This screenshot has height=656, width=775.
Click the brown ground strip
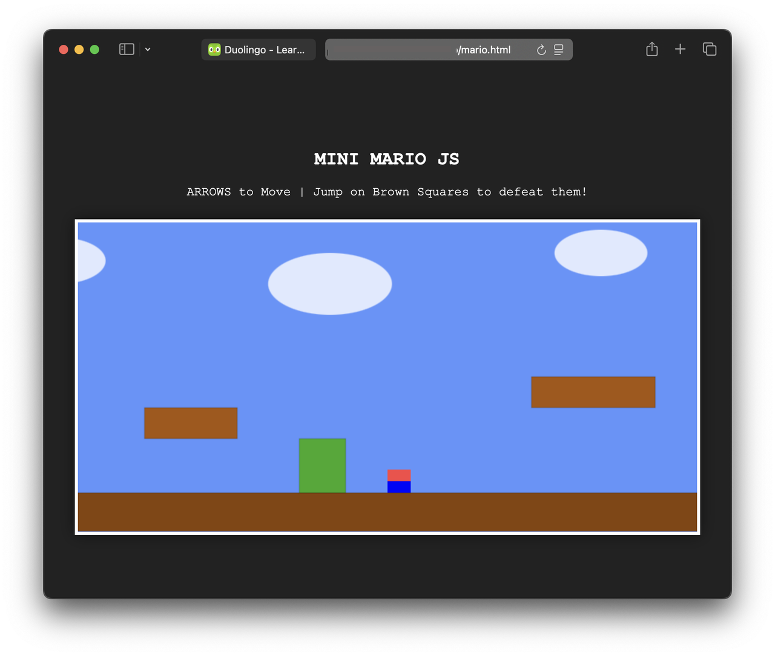387,512
